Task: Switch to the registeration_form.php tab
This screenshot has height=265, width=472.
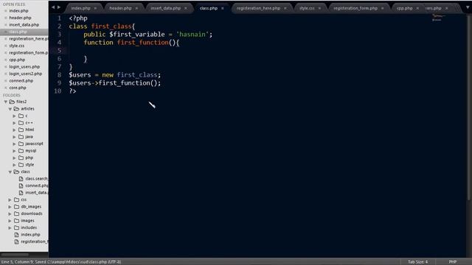Action: click(x=355, y=8)
